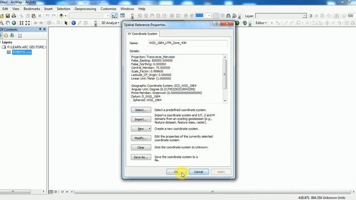Select the blue Identify tool
Viewport: 356px width, 200px height.
pos(73,23)
